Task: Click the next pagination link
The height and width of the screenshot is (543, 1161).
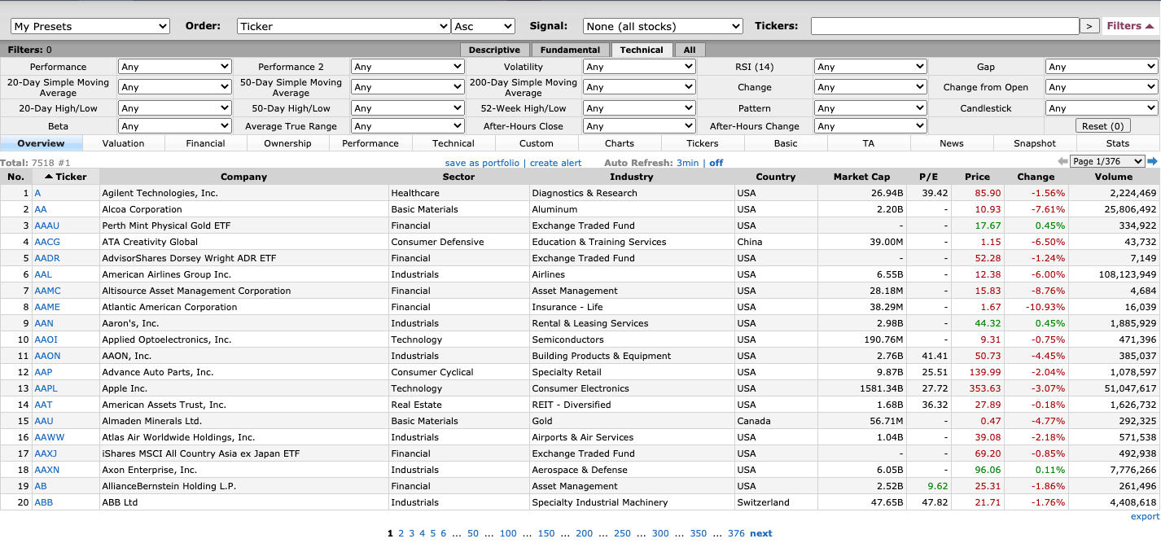Action: point(761,533)
